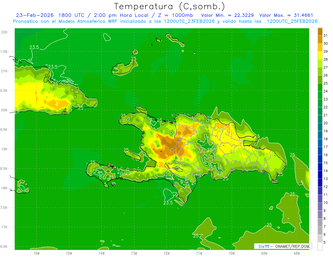Select the "23-Feb-2026" date text
Screen dimensions: 333x257
pos(35,15)
